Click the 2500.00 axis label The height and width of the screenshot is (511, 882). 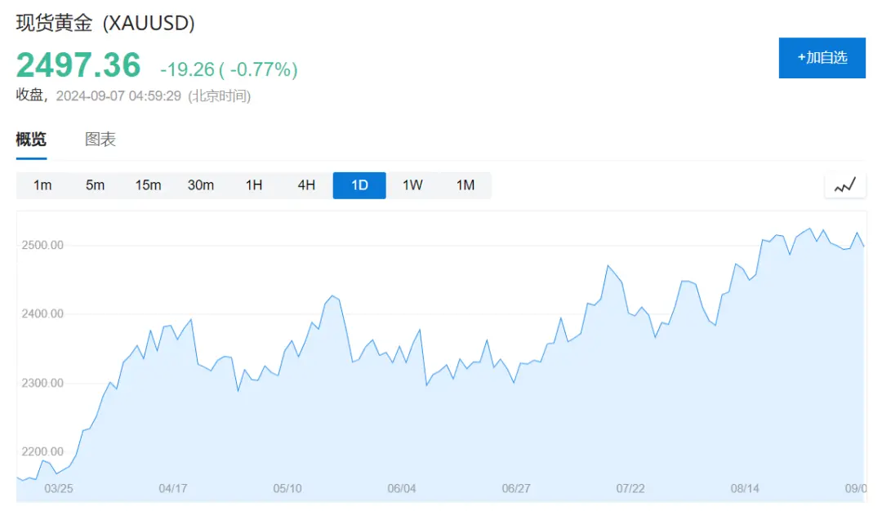pyautogui.click(x=42, y=245)
